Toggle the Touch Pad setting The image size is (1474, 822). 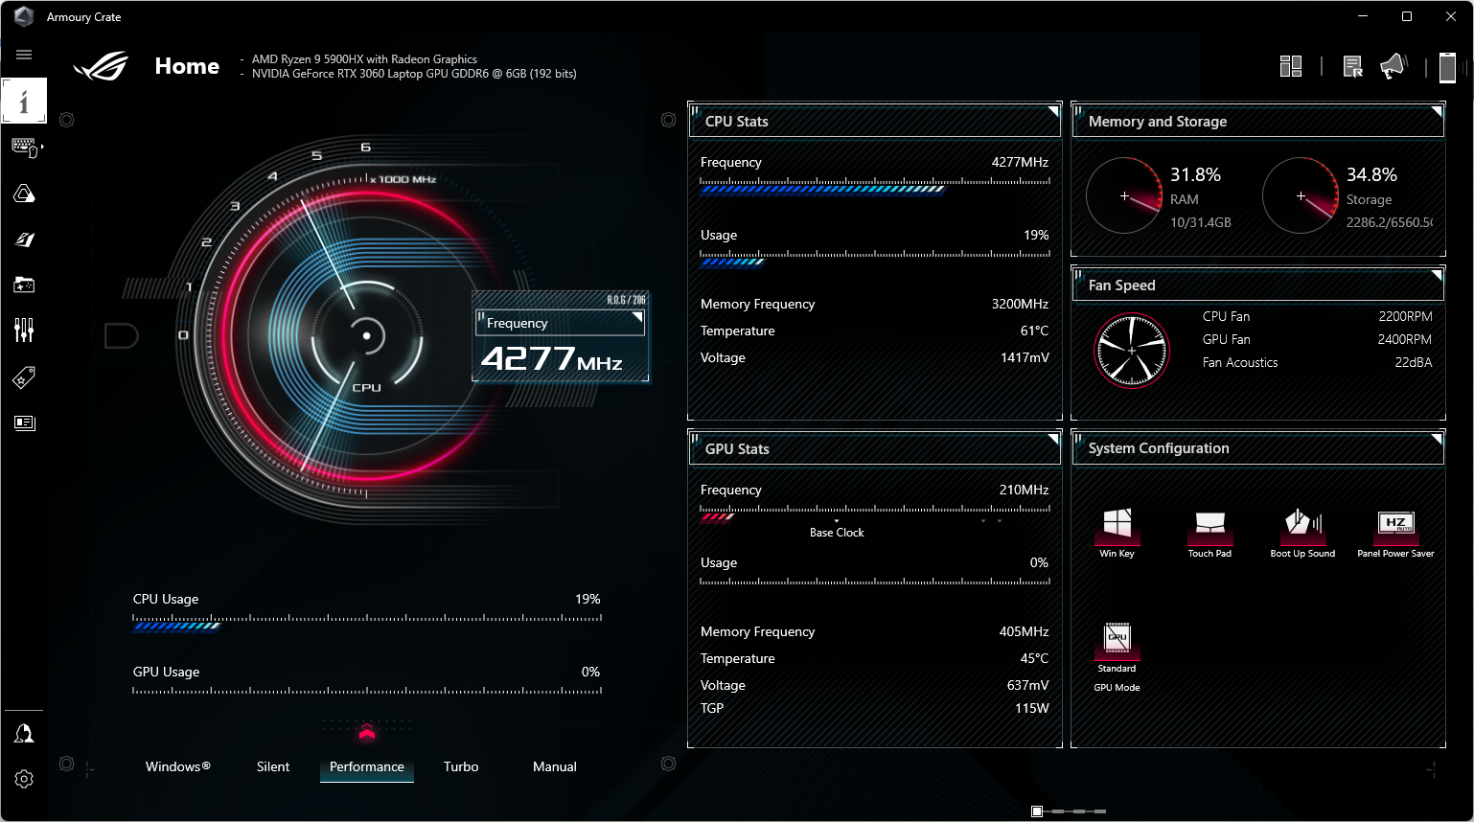(1209, 533)
